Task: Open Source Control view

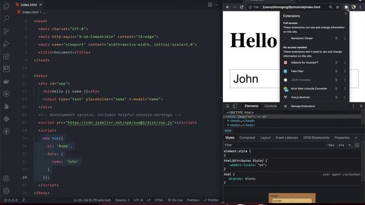Action: click(x=6, y=31)
